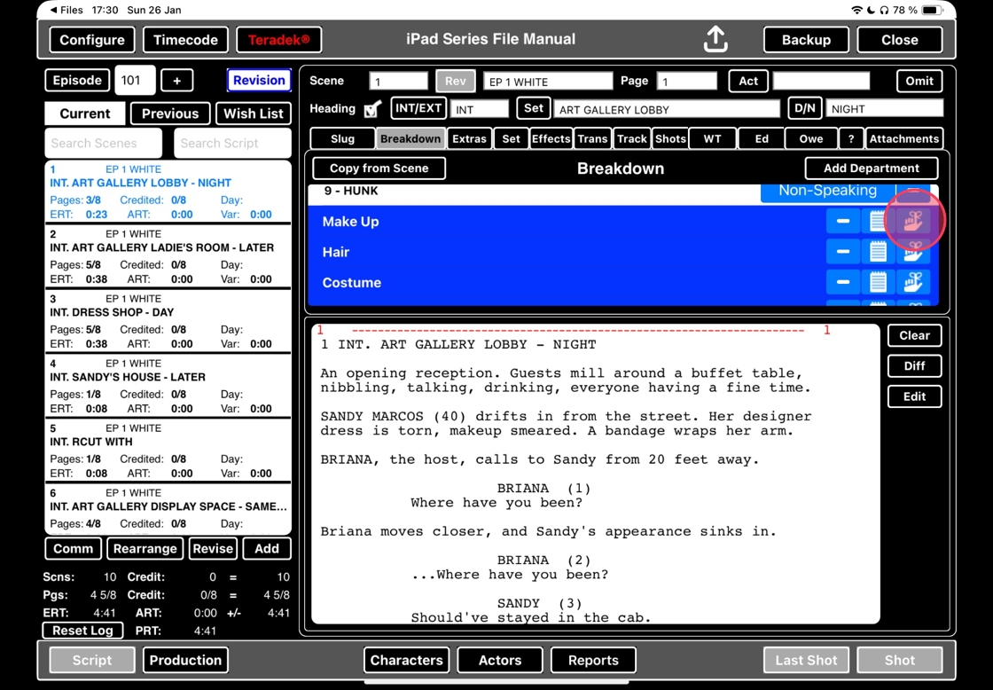Open the D/N day-night selector
993x690 pixels.
[804, 108]
